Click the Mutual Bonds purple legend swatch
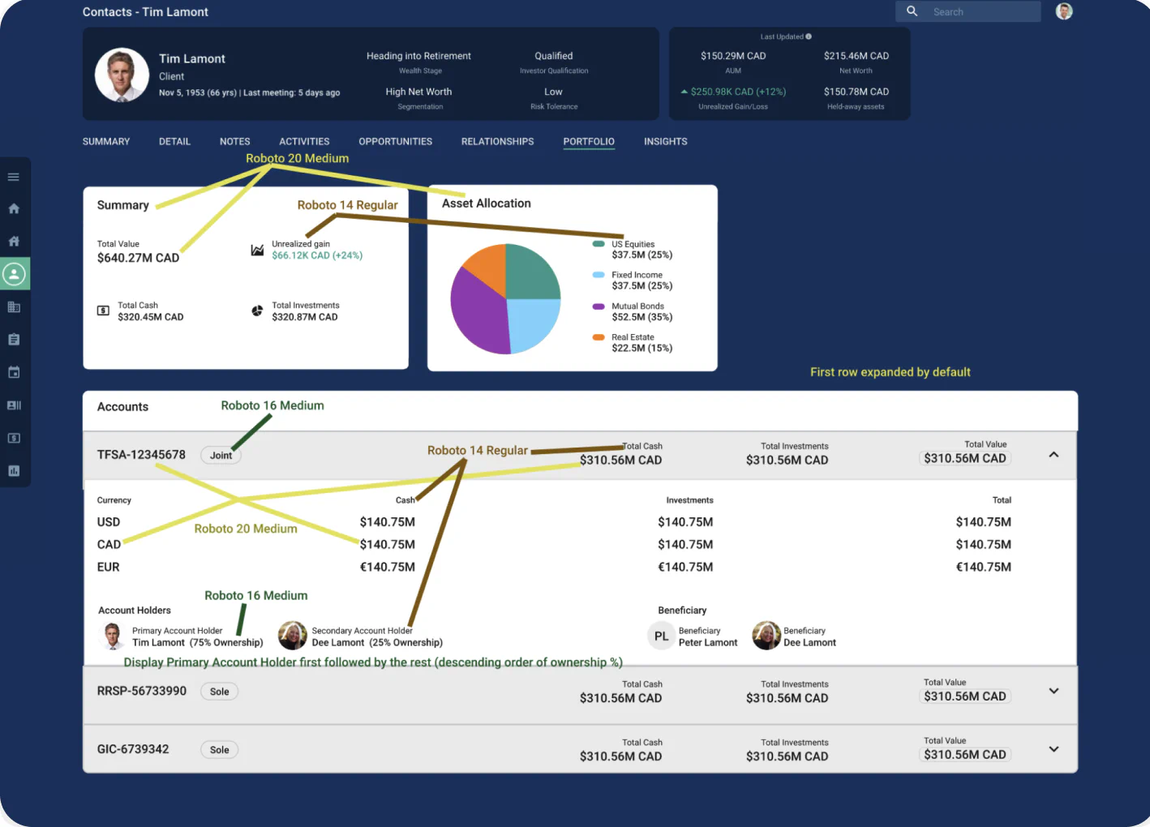This screenshot has width=1150, height=827. [x=599, y=306]
